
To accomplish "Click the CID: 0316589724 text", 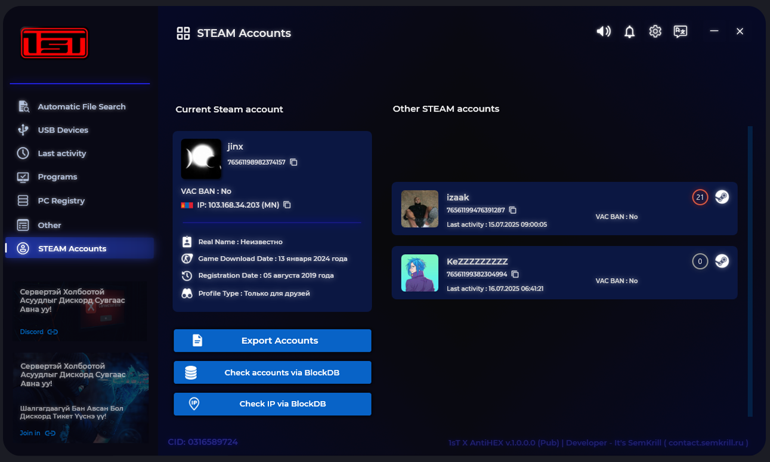I will (203, 442).
